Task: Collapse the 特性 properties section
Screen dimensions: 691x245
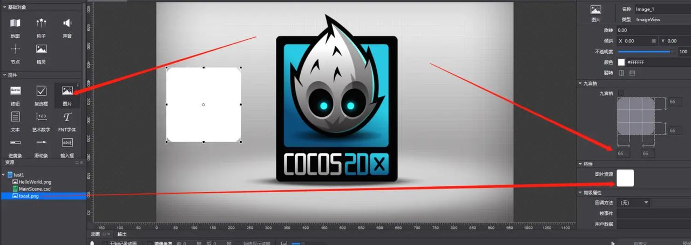Action: 580,164
